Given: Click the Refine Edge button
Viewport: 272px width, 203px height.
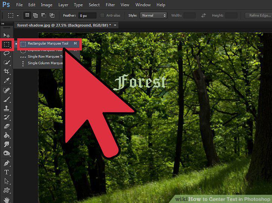Looking at the screenshot, I should (x=259, y=15).
